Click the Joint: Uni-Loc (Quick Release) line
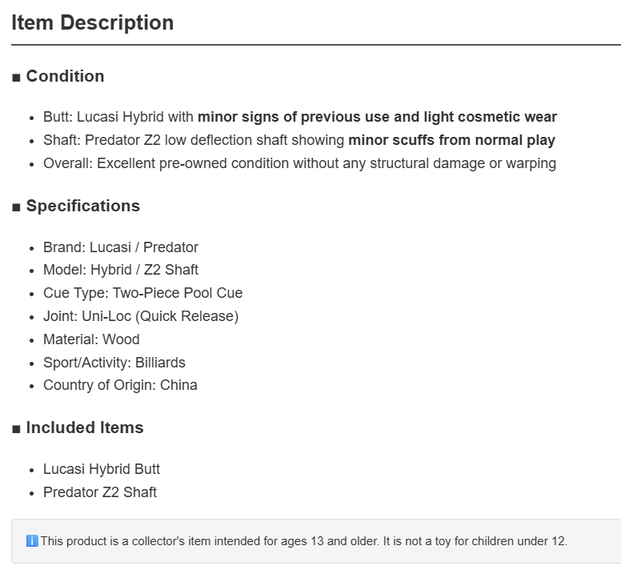The image size is (621, 582). pos(141,316)
